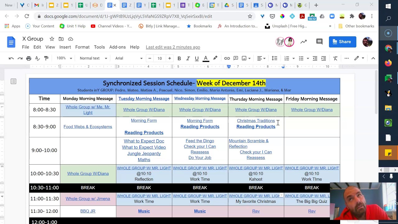This screenshot has height=224, width=398.
Task: Open the Christmas Traditions link
Action: pyautogui.click(x=256, y=121)
